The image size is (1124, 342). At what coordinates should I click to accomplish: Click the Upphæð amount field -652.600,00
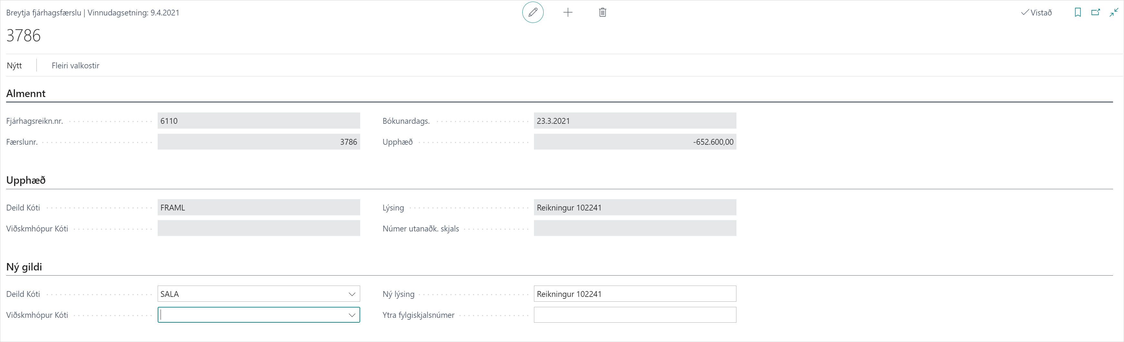point(635,142)
